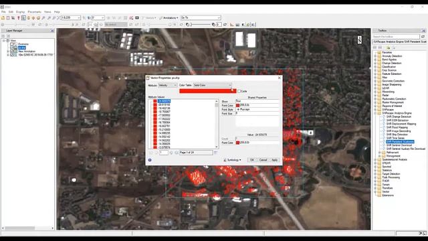Click the expand-all icon in Toolbox toolbar

tap(375, 48)
